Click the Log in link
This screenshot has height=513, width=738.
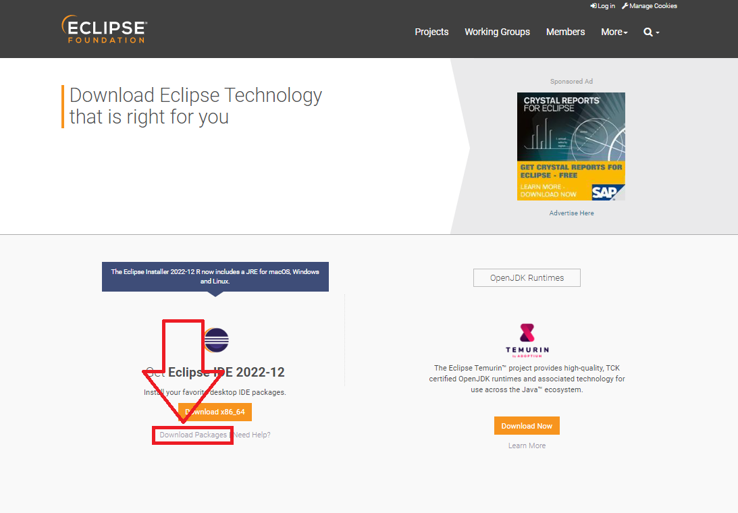[603, 5]
